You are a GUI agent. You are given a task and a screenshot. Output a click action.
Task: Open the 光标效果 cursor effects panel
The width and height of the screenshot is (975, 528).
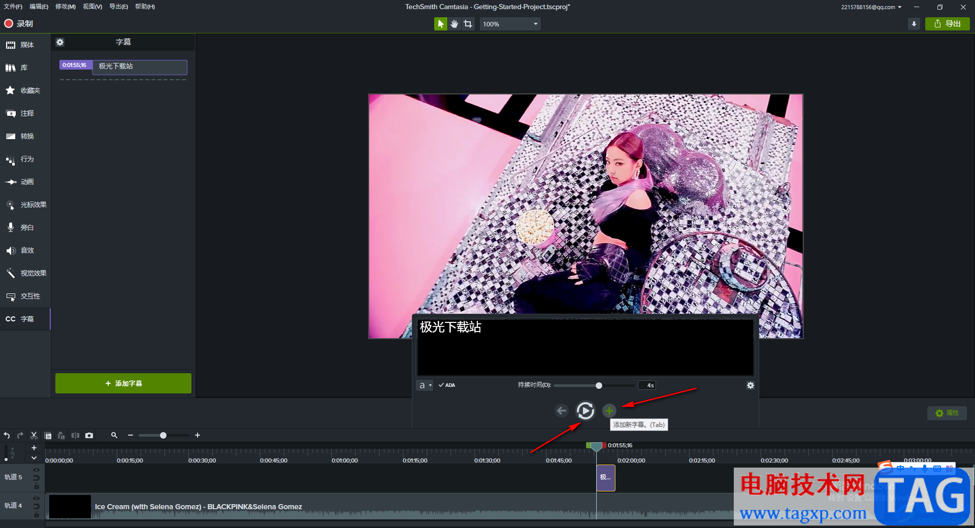pos(25,205)
